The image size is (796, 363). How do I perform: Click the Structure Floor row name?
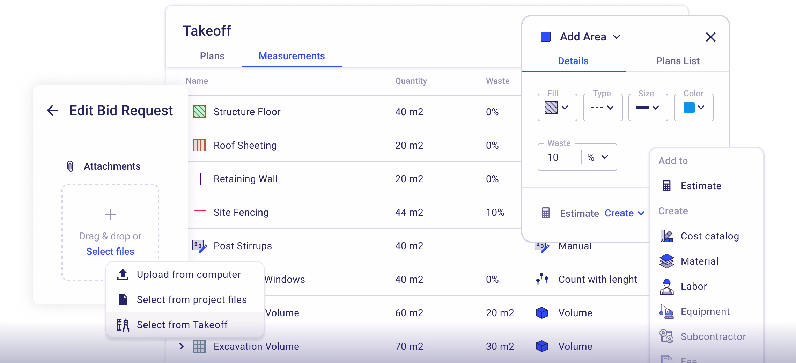pyautogui.click(x=247, y=112)
